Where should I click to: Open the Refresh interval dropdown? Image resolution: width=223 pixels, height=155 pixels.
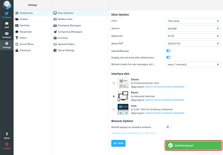point(193,64)
